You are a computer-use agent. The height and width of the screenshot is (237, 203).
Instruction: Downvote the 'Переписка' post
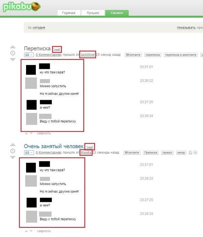point(13,60)
